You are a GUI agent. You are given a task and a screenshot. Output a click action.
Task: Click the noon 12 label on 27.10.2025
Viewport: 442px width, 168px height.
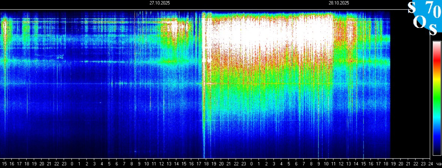click(x=162, y=164)
